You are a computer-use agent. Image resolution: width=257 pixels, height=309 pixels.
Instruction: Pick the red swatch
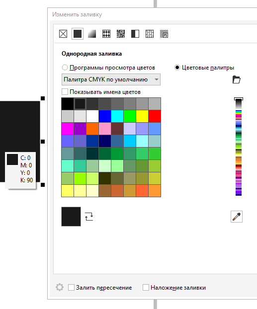[155, 116]
